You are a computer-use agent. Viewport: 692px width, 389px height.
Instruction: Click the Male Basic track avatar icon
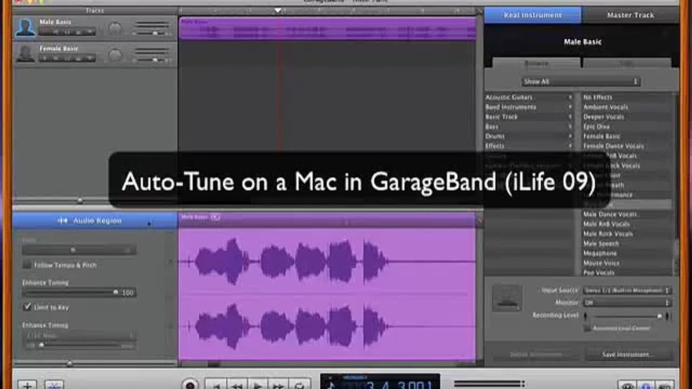pyautogui.click(x=25, y=28)
